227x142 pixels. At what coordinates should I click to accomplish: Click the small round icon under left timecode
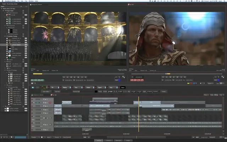pyautogui.click(x=32, y=83)
